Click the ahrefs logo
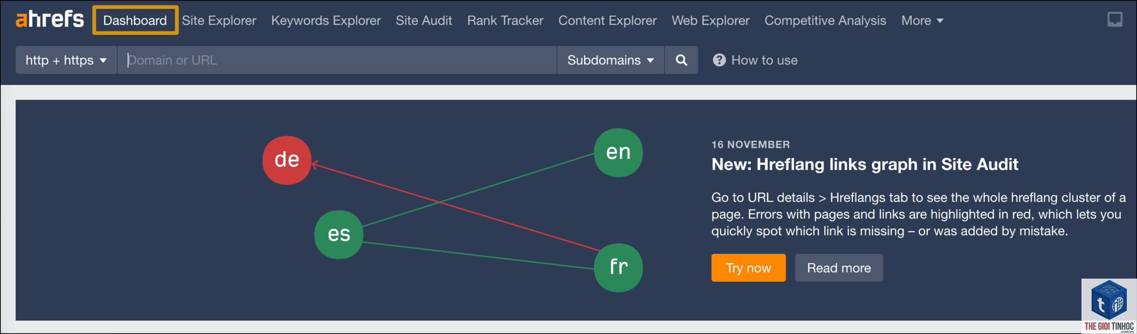Screen dimensions: 1137x334 (50, 19)
